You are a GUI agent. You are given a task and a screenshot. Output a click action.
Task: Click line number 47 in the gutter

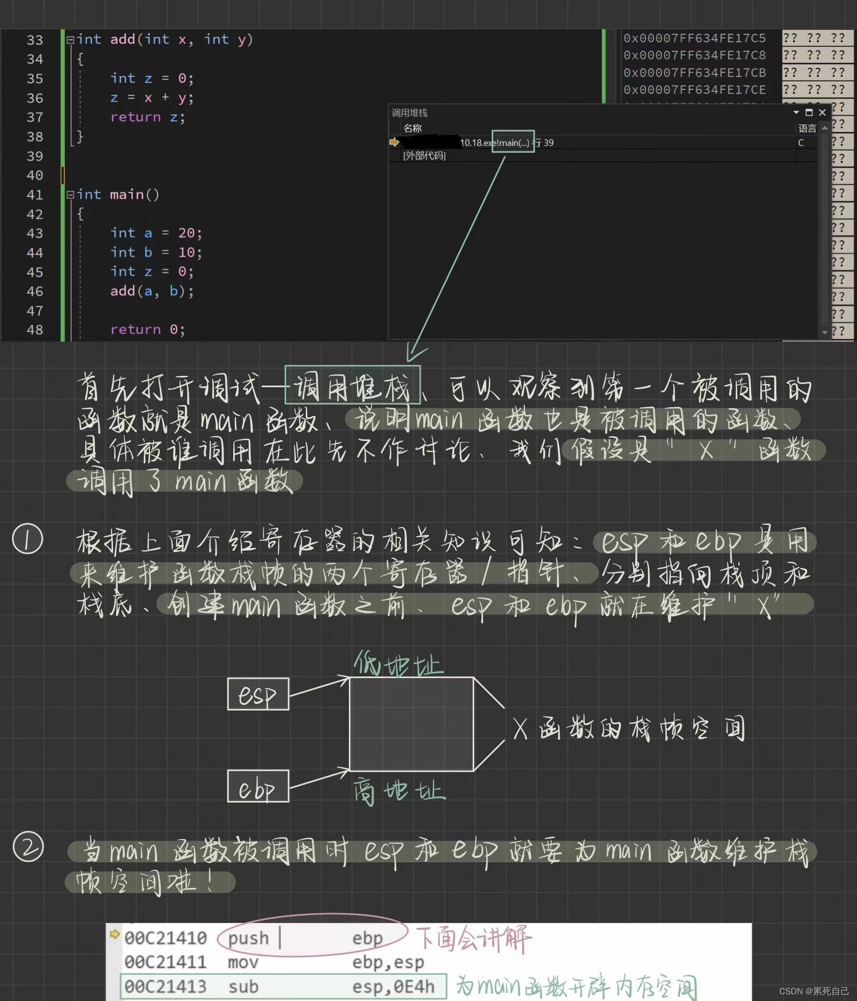35,311
